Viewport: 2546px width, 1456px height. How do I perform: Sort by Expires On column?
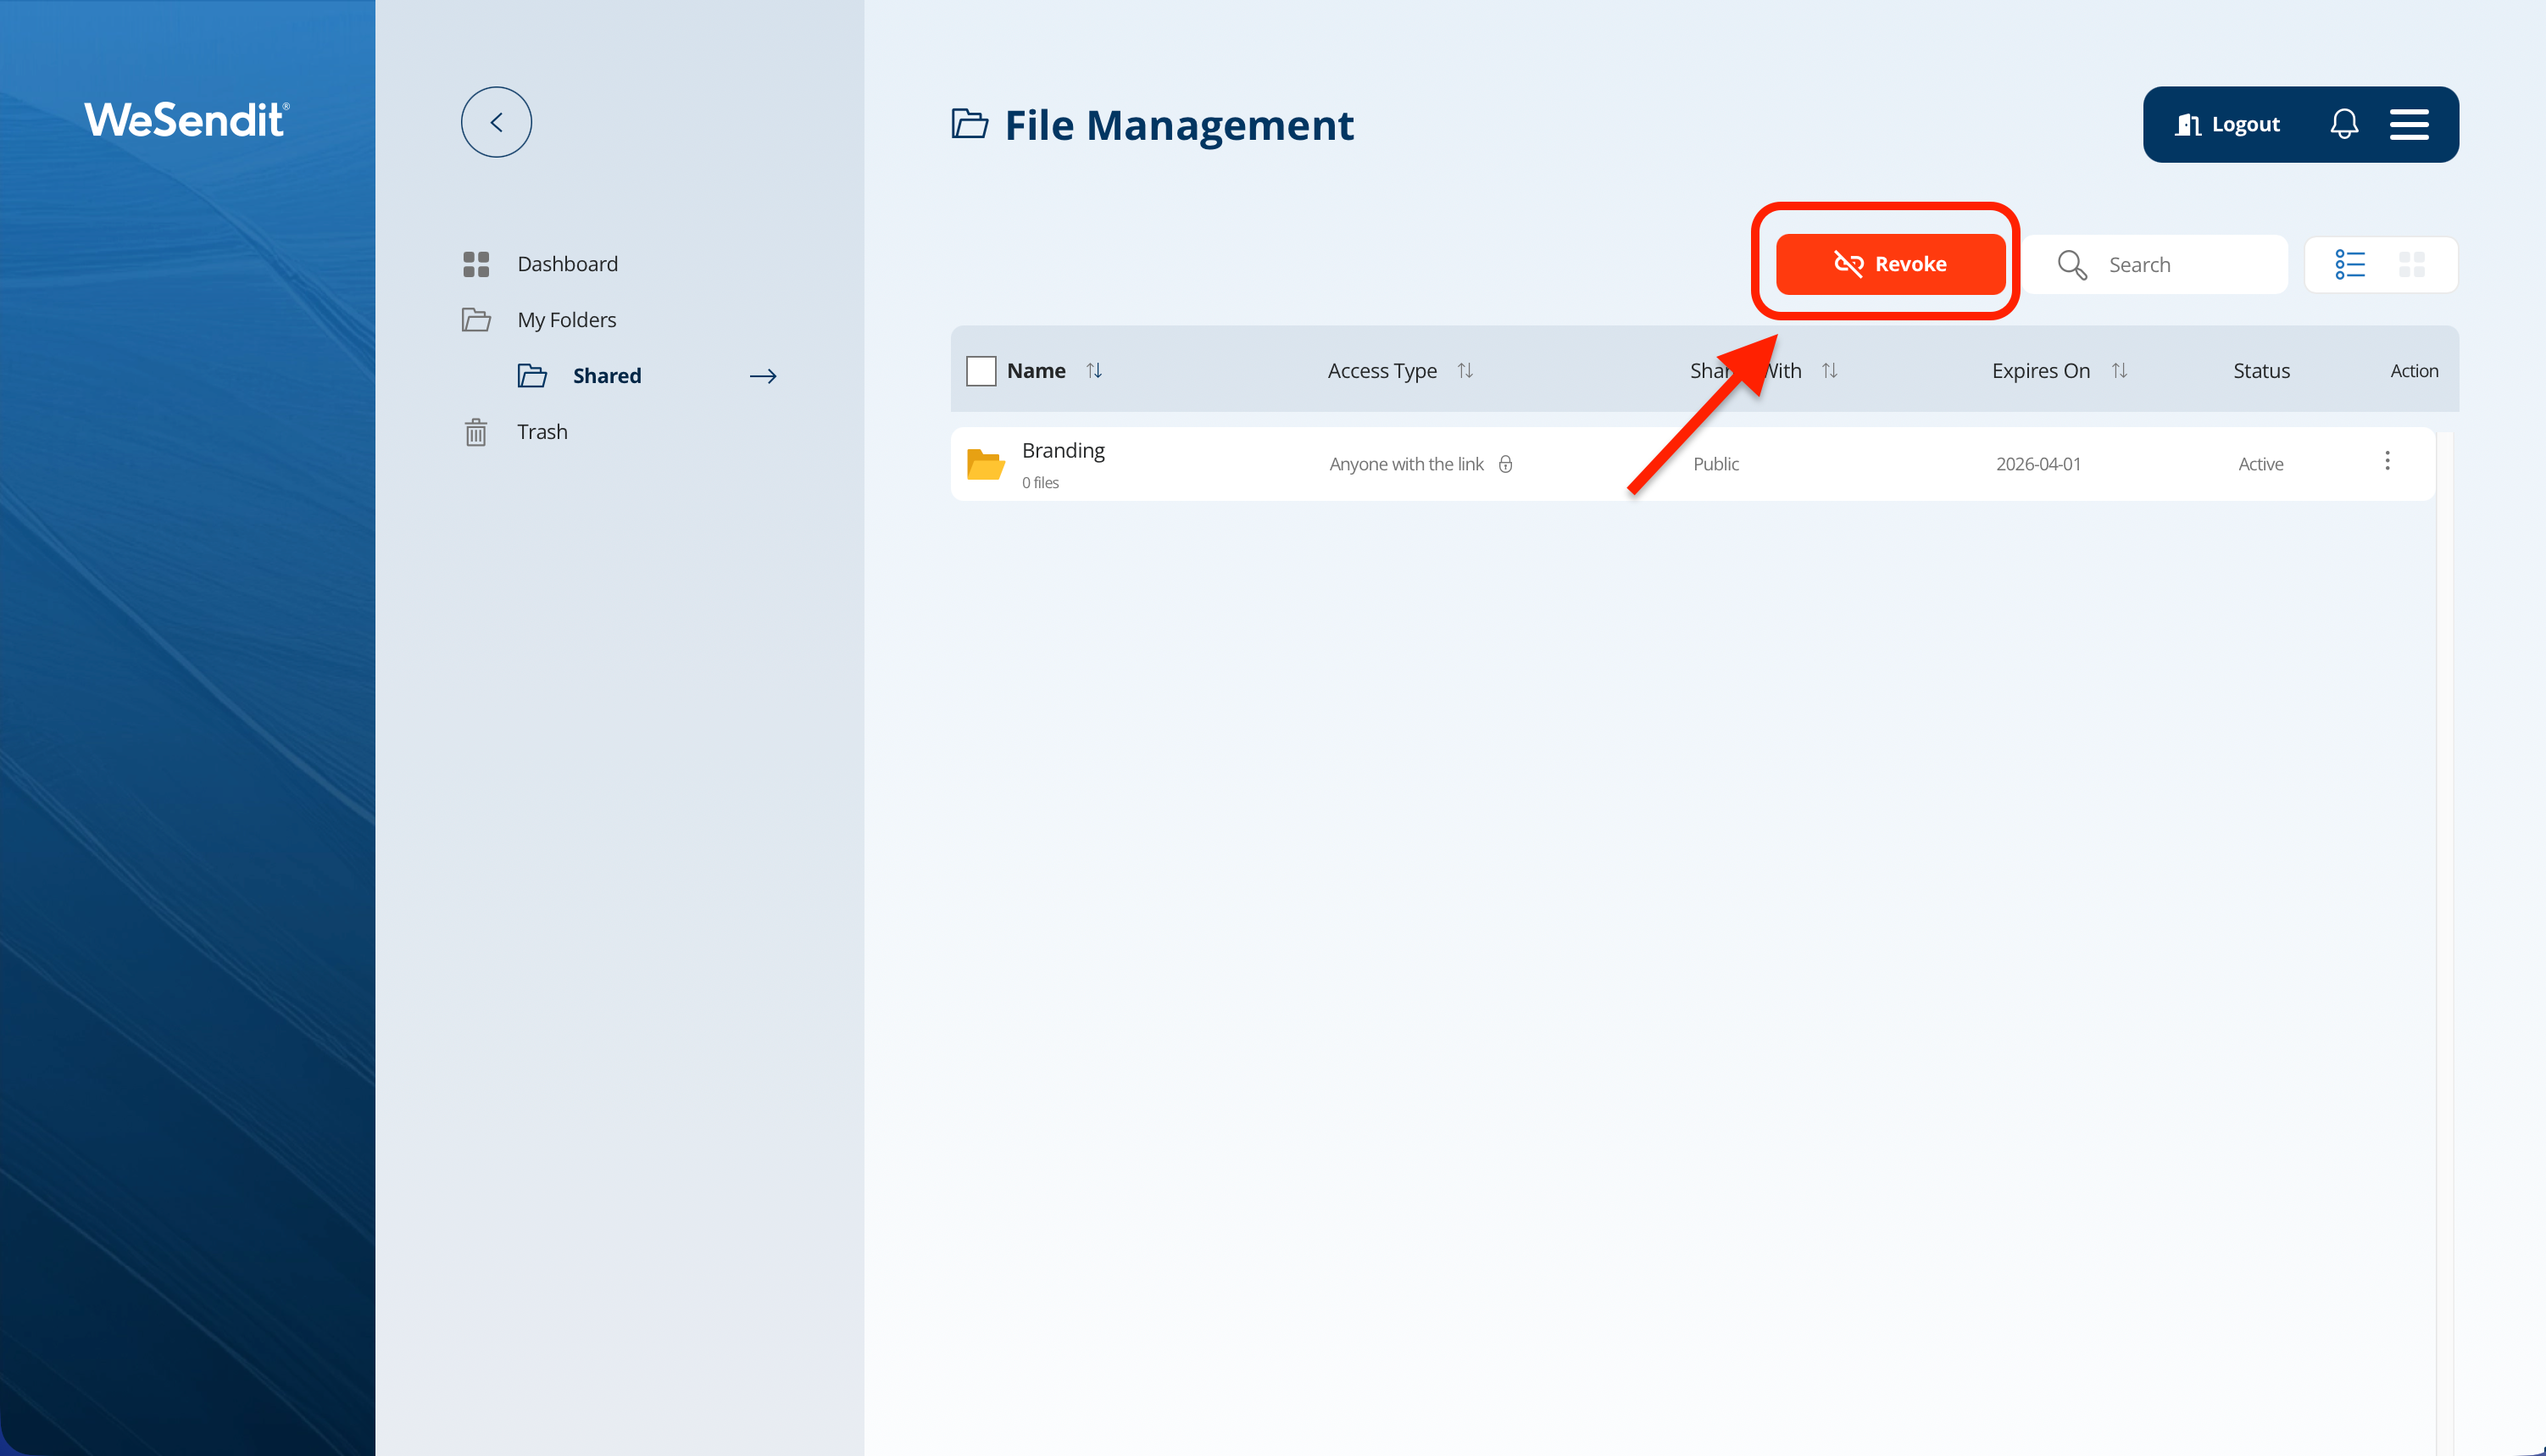click(x=2118, y=371)
